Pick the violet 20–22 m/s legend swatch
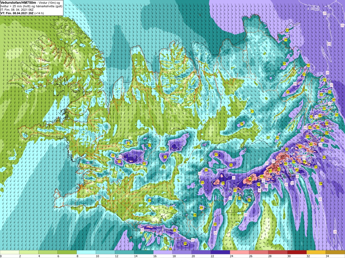This screenshot has width=345, height=258. click(x=201, y=252)
